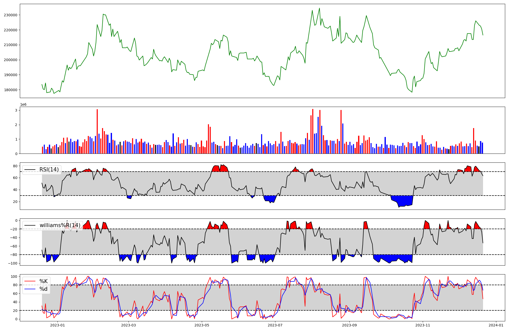509x331 pixels.
Task: Click the 100 tick on stochastic axis
Action: [x=14, y=277]
